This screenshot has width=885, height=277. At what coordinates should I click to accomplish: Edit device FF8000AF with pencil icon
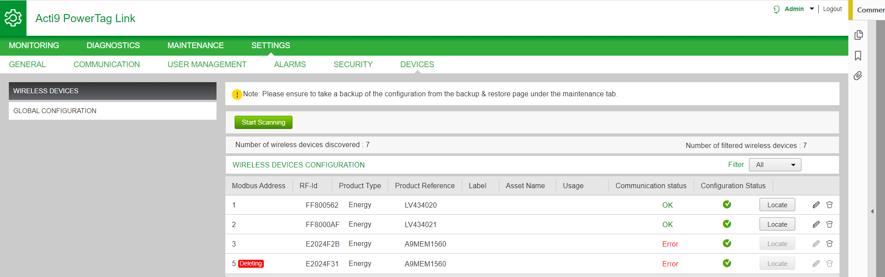pos(816,224)
